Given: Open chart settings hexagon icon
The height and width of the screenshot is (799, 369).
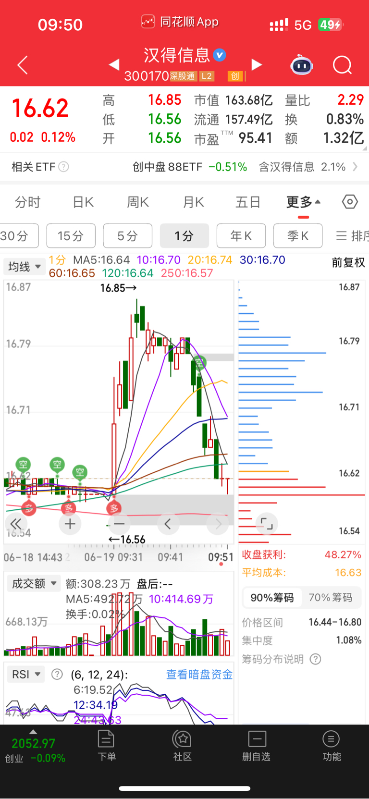Looking at the screenshot, I should (x=350, y=202).
